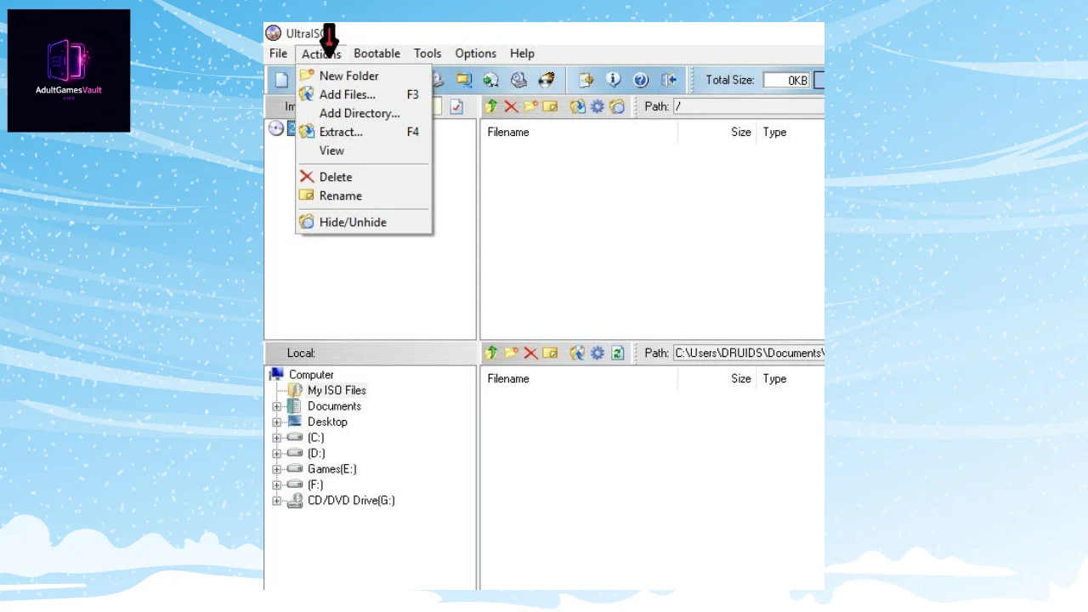Image resolution: width=1088 pixels, height=612 pixels.
Task: Choose New Folder from Actions menu
Action: (364, 76)
